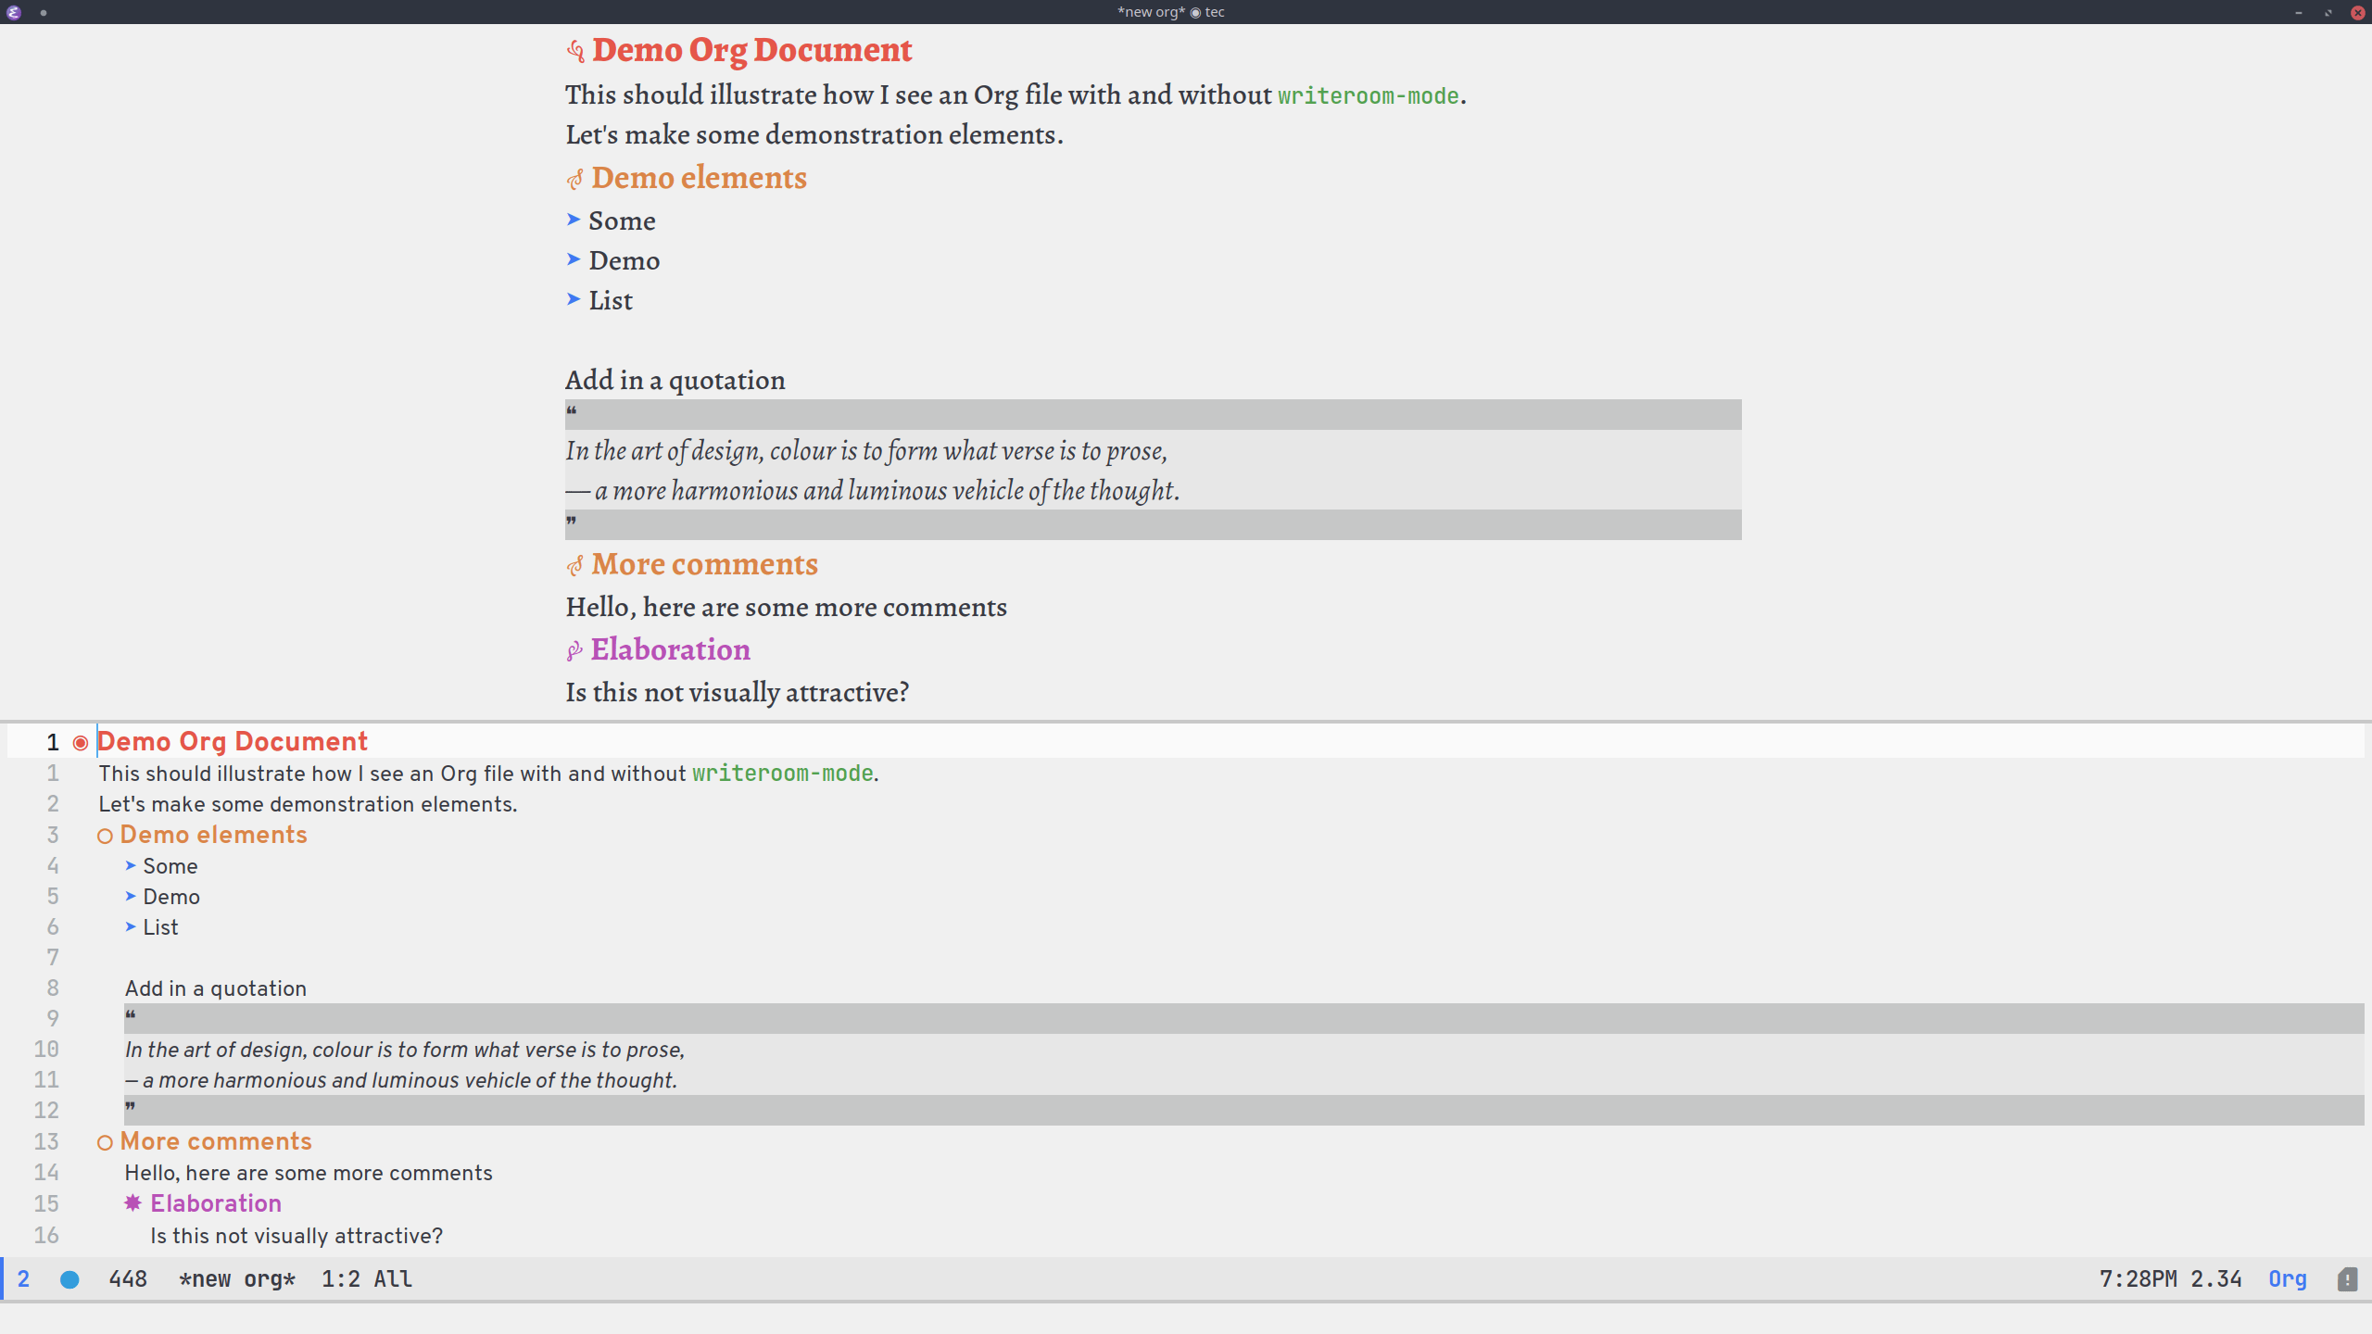2372x1334 pixels.
Task: Click the writeroom-mode link in preview
Action: (x=1369, y=94)
